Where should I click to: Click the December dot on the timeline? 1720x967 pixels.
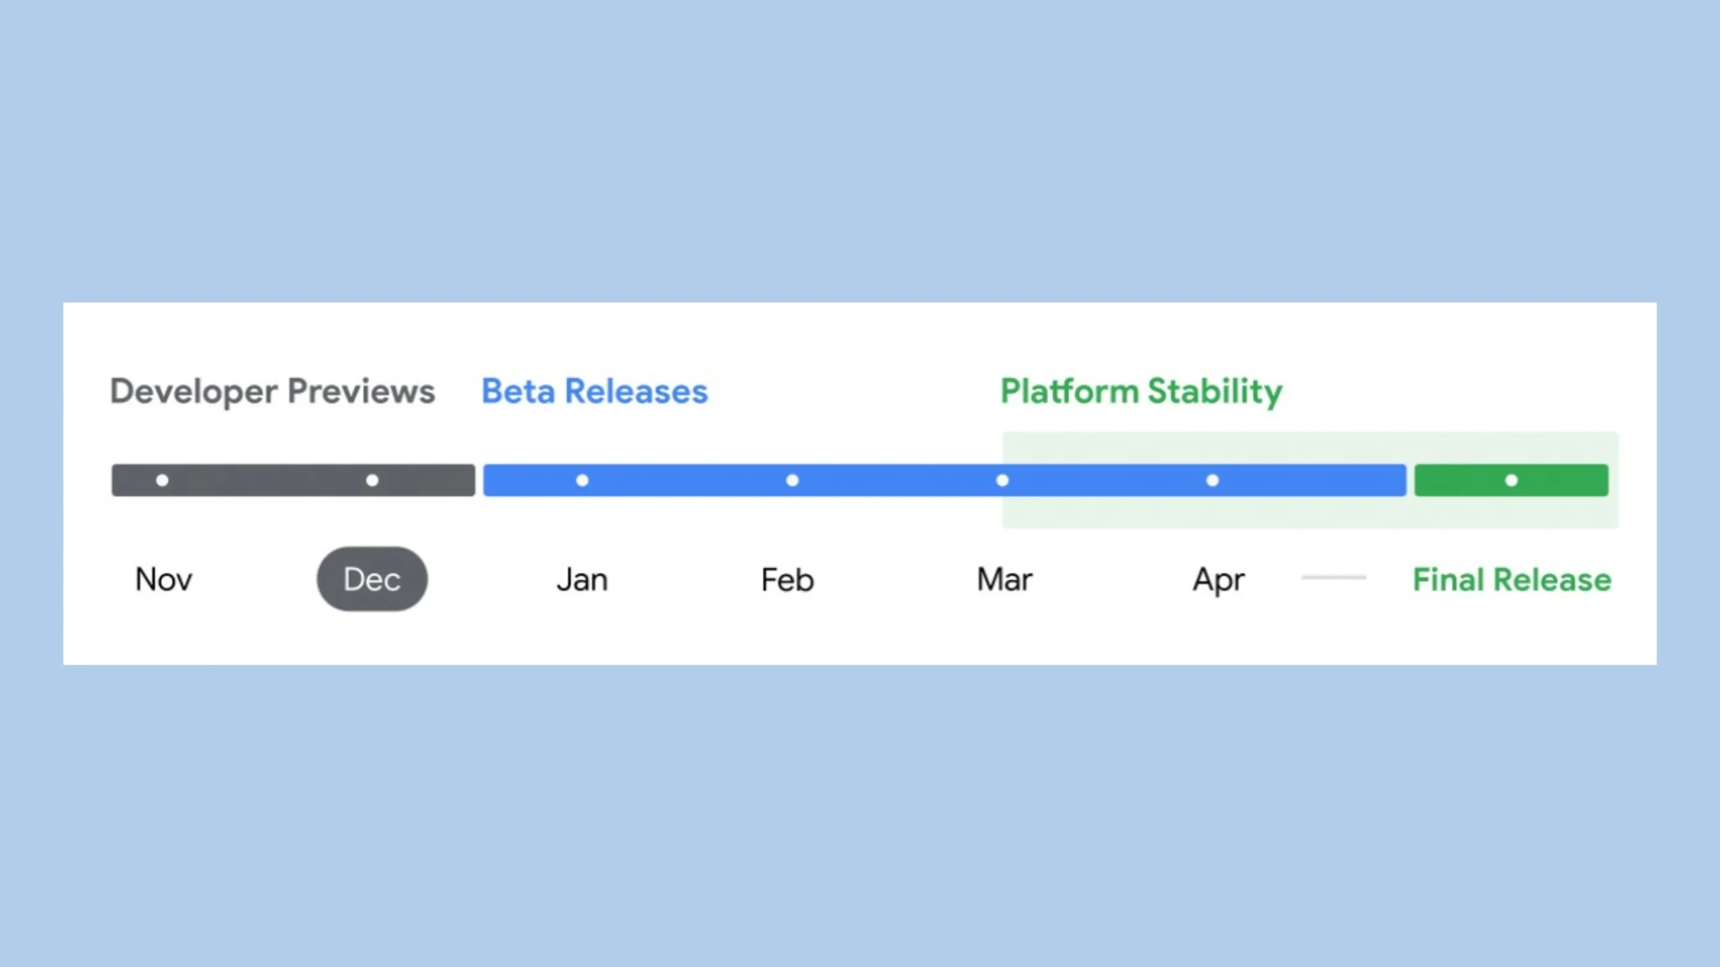click(x=372, y=480)
